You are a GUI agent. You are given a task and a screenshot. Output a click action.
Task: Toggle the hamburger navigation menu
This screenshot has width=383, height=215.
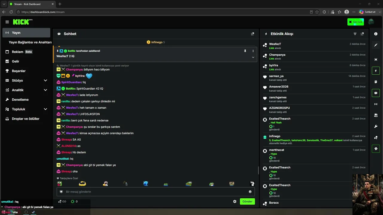click(7, 22)
